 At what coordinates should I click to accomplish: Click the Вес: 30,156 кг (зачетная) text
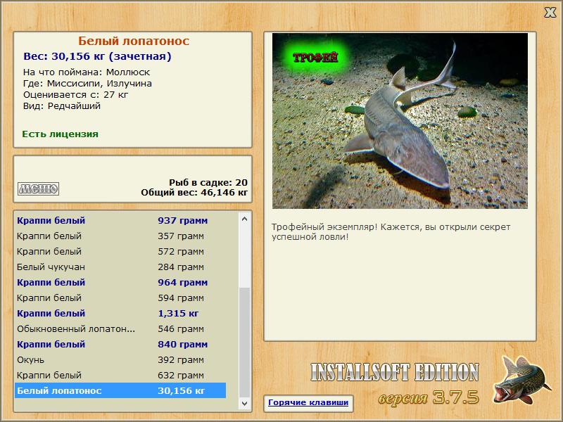pyautogui.click(x=97, y=56)
